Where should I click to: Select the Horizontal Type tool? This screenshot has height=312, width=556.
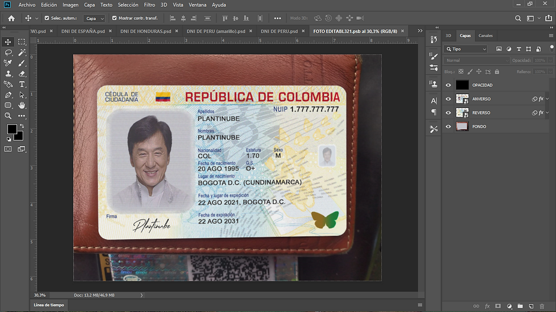pos(22,84)
